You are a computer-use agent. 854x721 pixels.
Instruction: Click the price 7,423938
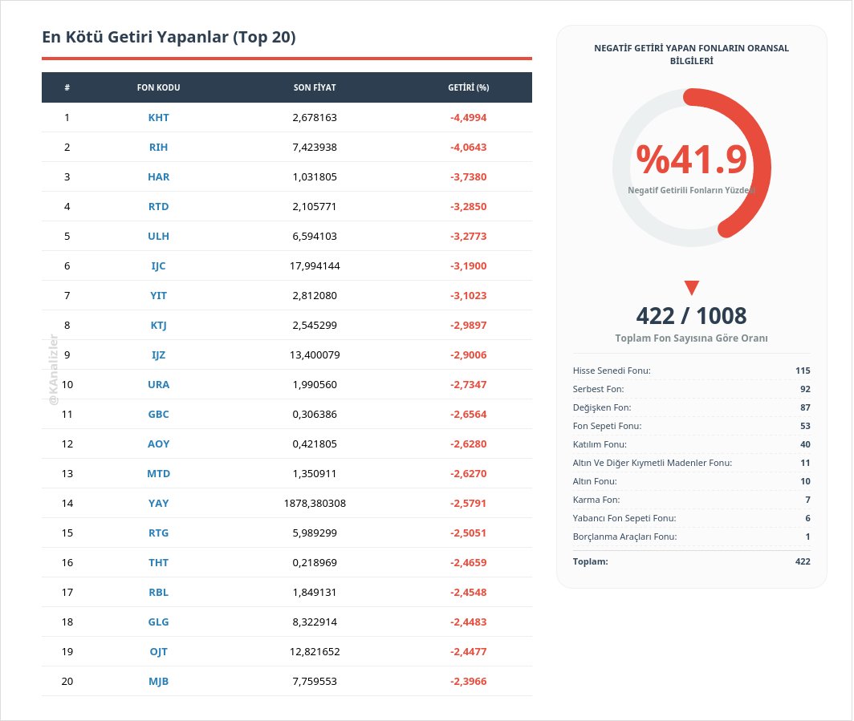point(315,148)
